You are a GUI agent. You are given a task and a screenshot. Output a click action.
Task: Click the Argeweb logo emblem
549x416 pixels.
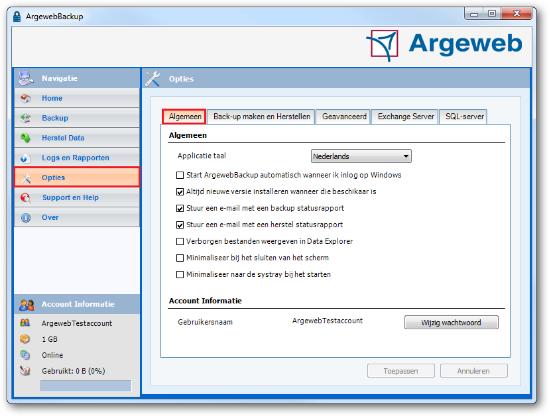[383, 46]
